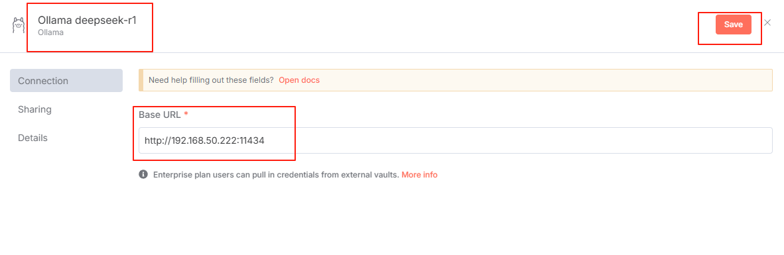Click the info icon beside Enterprise plan note
The image size is (784, 255).
(143, 175)
